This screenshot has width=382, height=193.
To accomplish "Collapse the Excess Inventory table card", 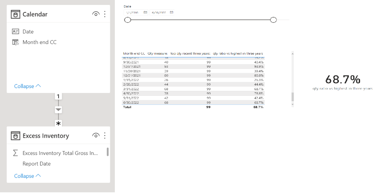I will [28, 176].
